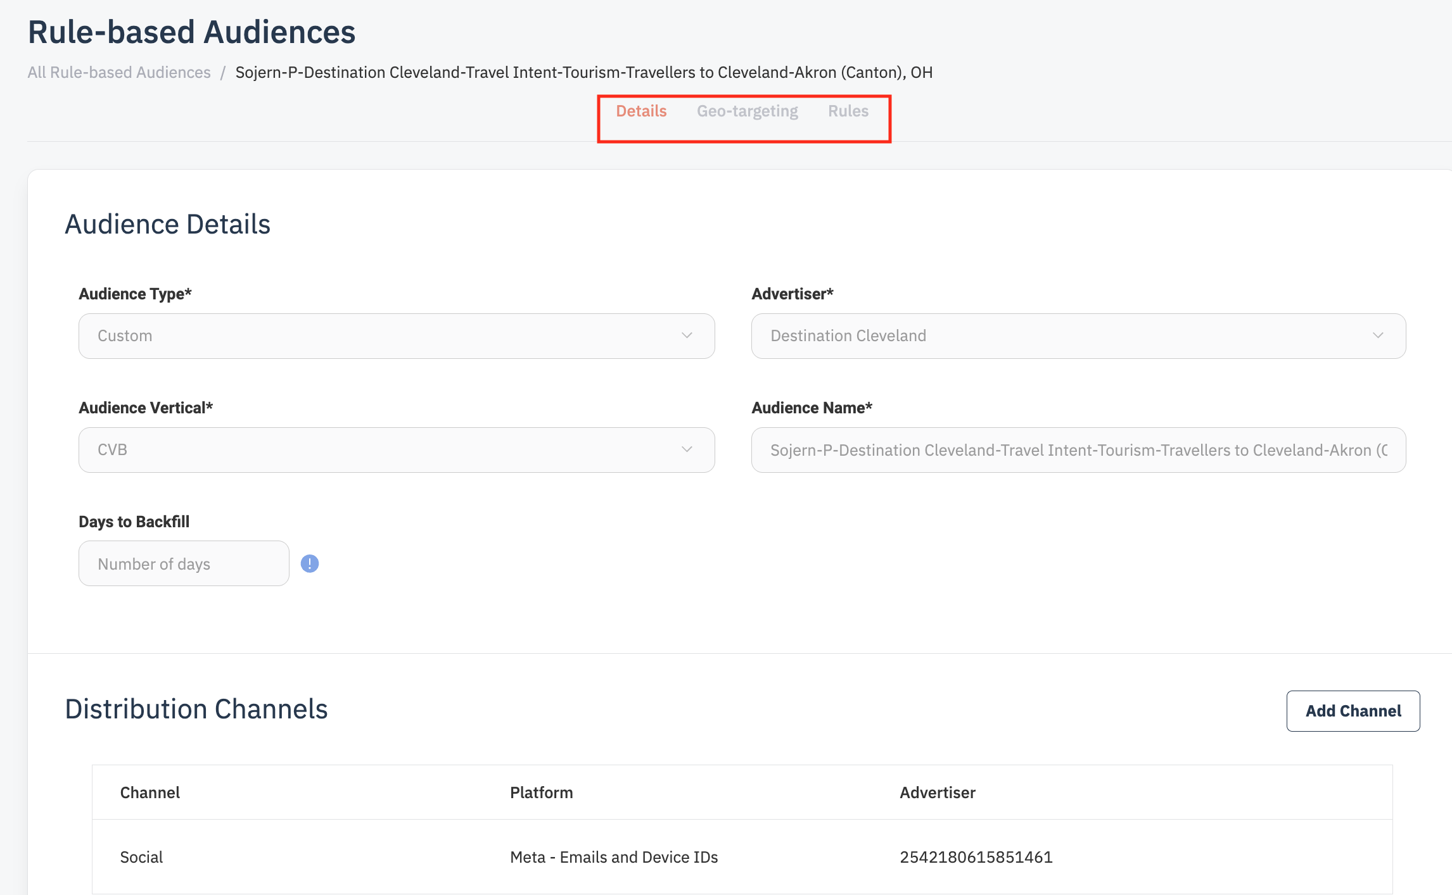The image size is (1452, 895).
Task: Switch to the Geo-targeting tab
Action: click(747, 111)
